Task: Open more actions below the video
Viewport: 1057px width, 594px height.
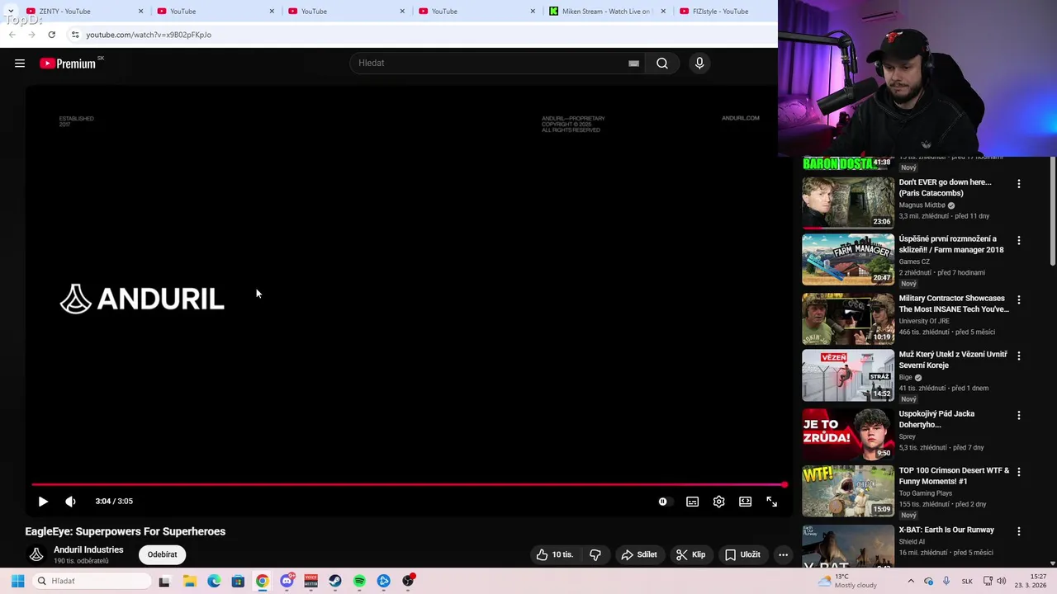Action: pos(783,554)
